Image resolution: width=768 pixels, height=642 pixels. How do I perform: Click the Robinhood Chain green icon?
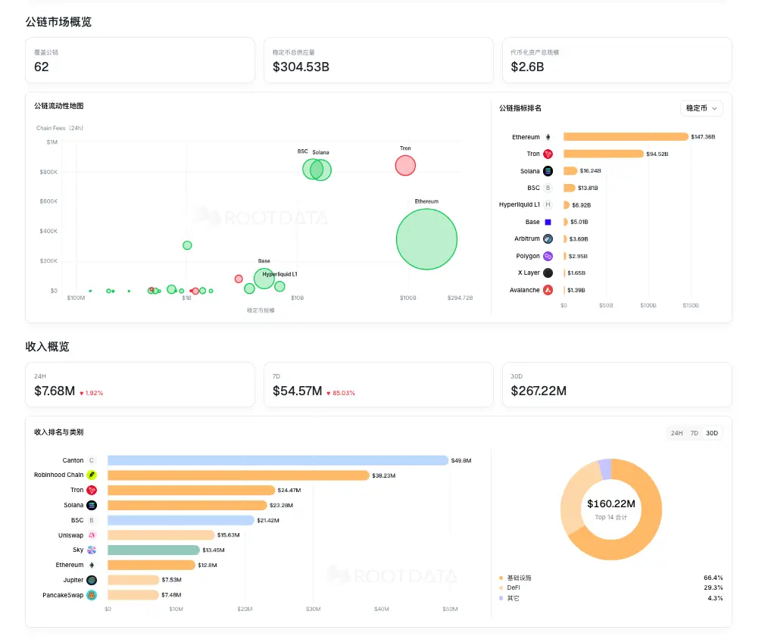click(x=92, y=475)
